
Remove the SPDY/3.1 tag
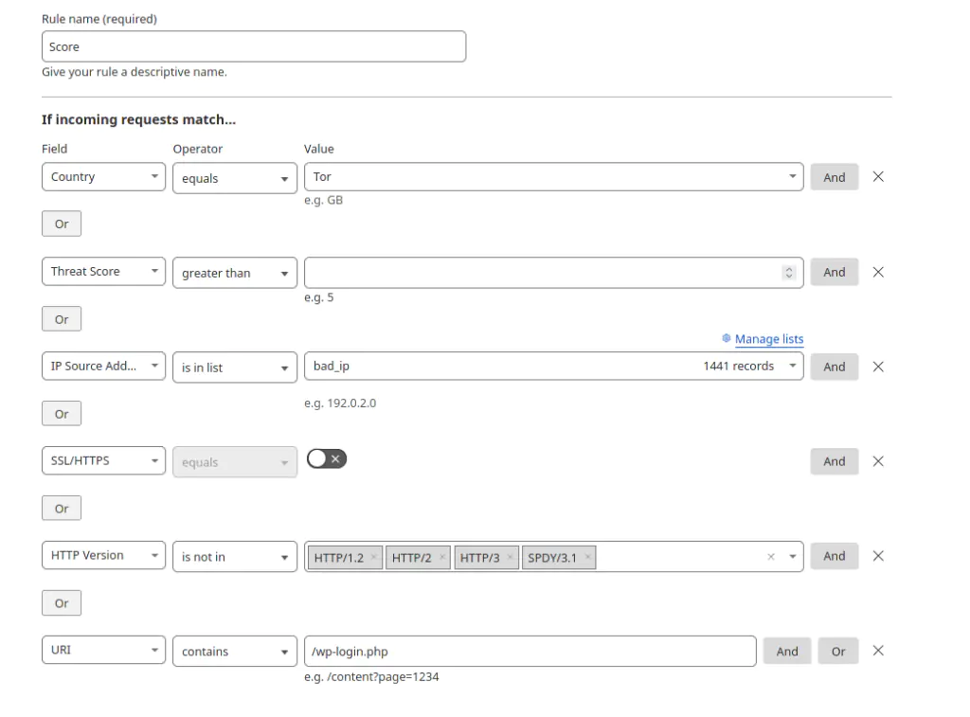coord(586,557)
